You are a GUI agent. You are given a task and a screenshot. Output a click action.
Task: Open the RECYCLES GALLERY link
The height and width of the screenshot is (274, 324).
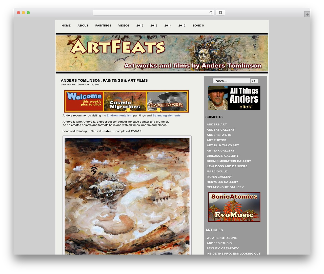point(222,182)
